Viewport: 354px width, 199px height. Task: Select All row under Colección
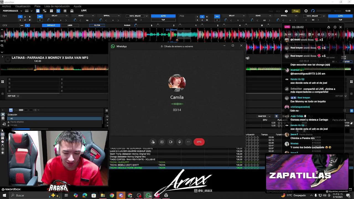(55, 119)
